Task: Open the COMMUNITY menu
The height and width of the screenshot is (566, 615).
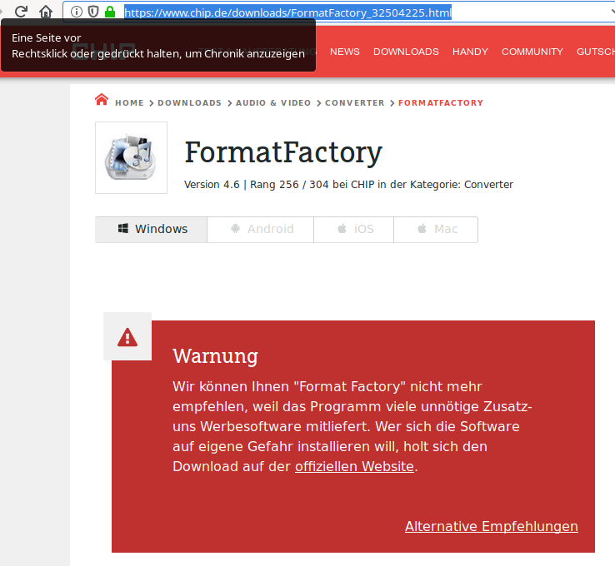Action: pos(532,52)
